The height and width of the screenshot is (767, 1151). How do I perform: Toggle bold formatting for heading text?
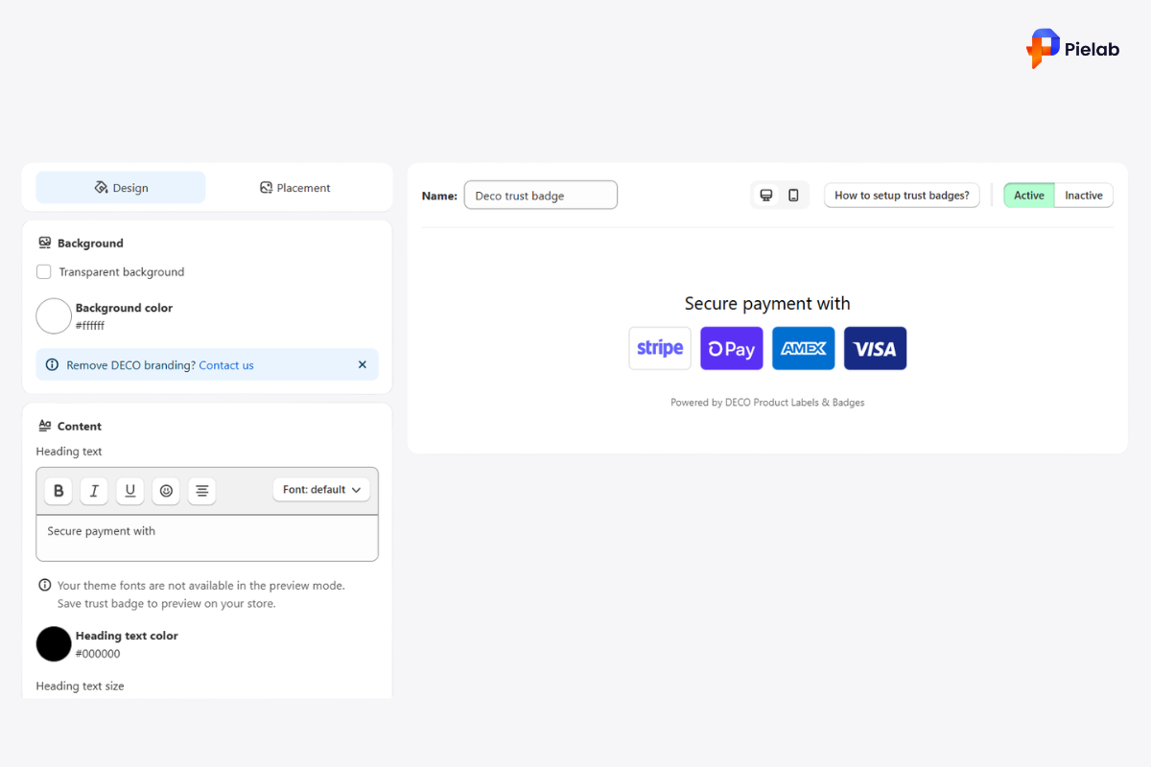pyautogui.click(x=59, y=491)
